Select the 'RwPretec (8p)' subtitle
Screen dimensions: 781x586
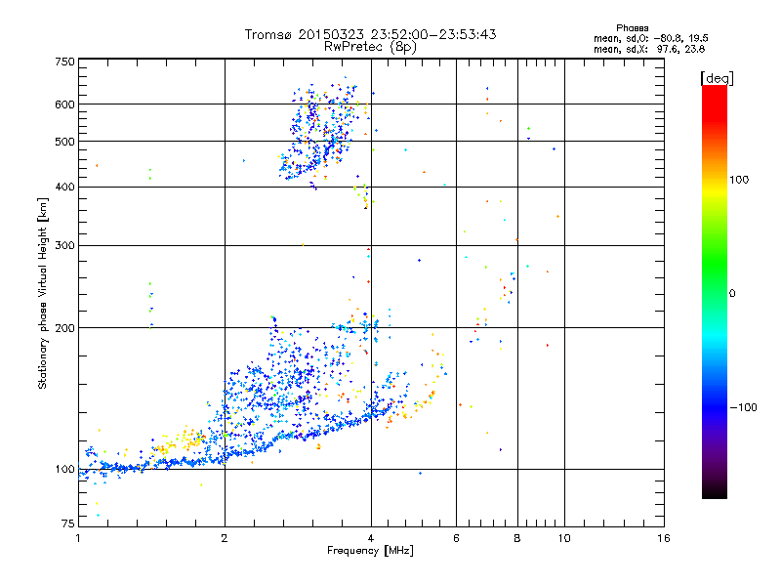370,47
